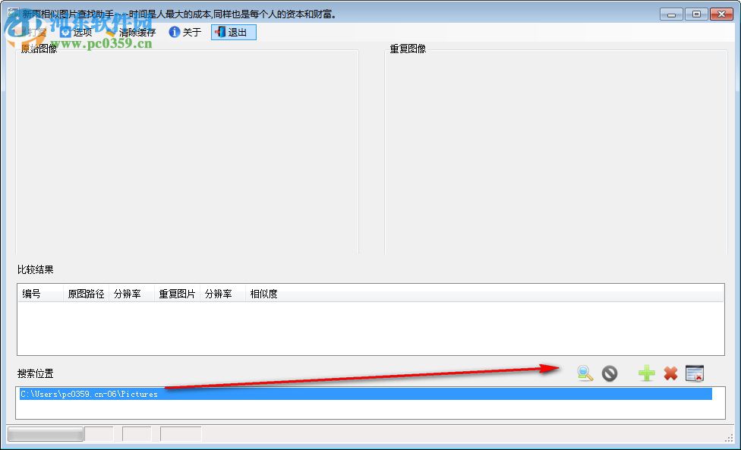Click the 退出 button

(233, 32)
